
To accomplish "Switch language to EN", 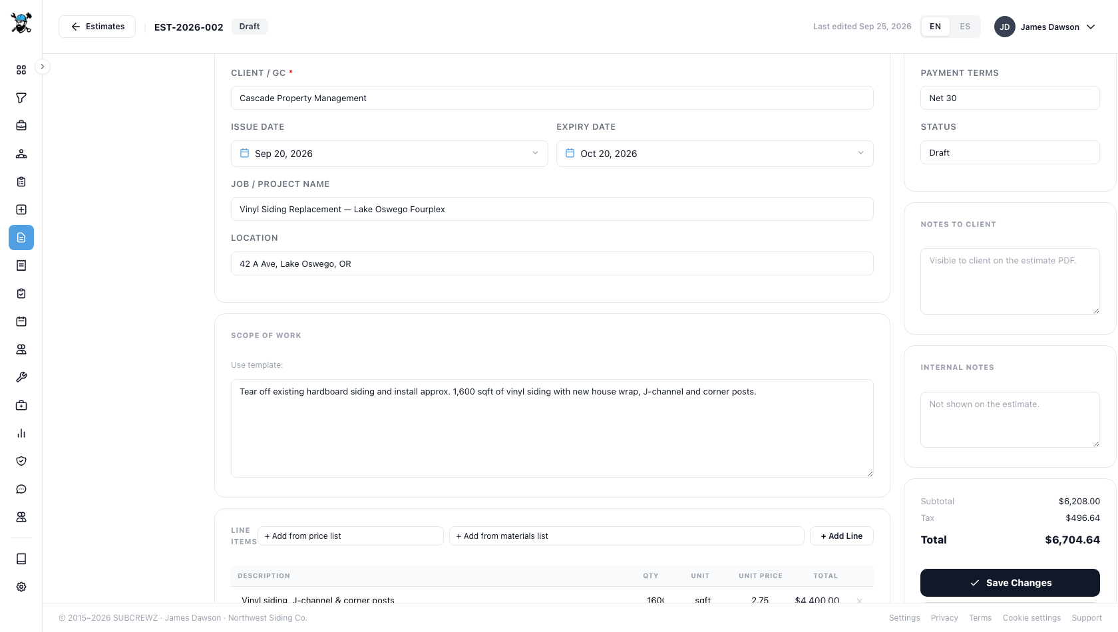I will coord(936,27).
